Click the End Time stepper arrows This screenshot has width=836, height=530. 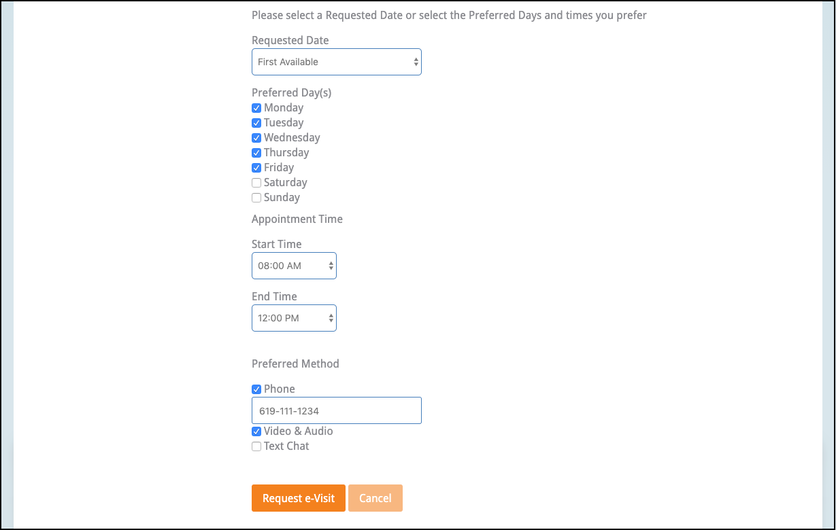[x=331, y=318]
